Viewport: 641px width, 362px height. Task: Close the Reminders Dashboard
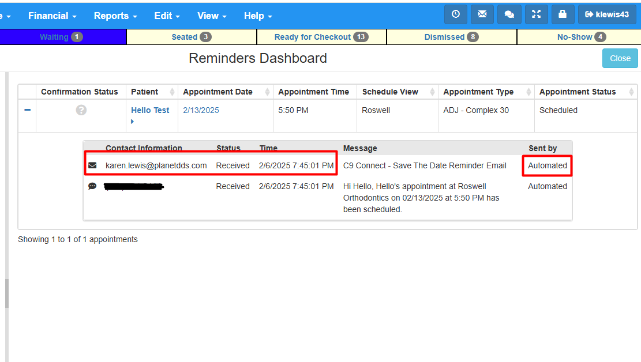coord(620,58)
